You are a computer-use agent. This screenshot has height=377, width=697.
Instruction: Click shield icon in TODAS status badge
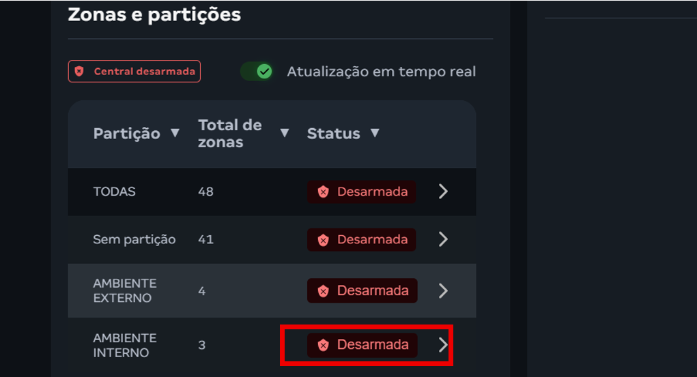click(324, 192)
